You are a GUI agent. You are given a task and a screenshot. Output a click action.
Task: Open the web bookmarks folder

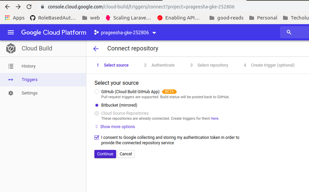91,18
